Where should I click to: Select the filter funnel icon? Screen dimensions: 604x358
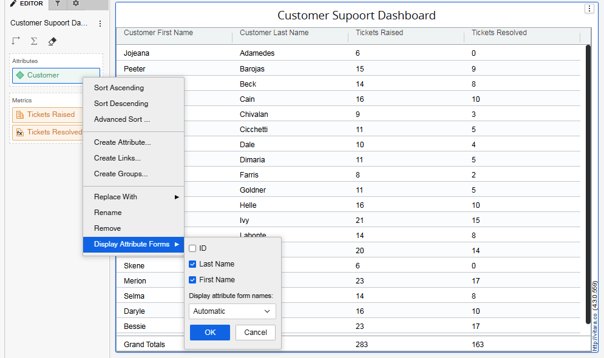(58, 4)
